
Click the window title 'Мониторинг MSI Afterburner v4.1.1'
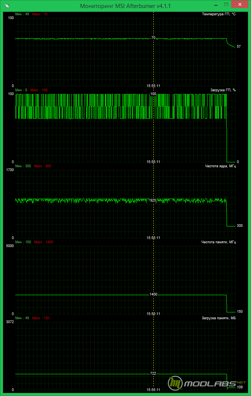click(x=125, y=6)
